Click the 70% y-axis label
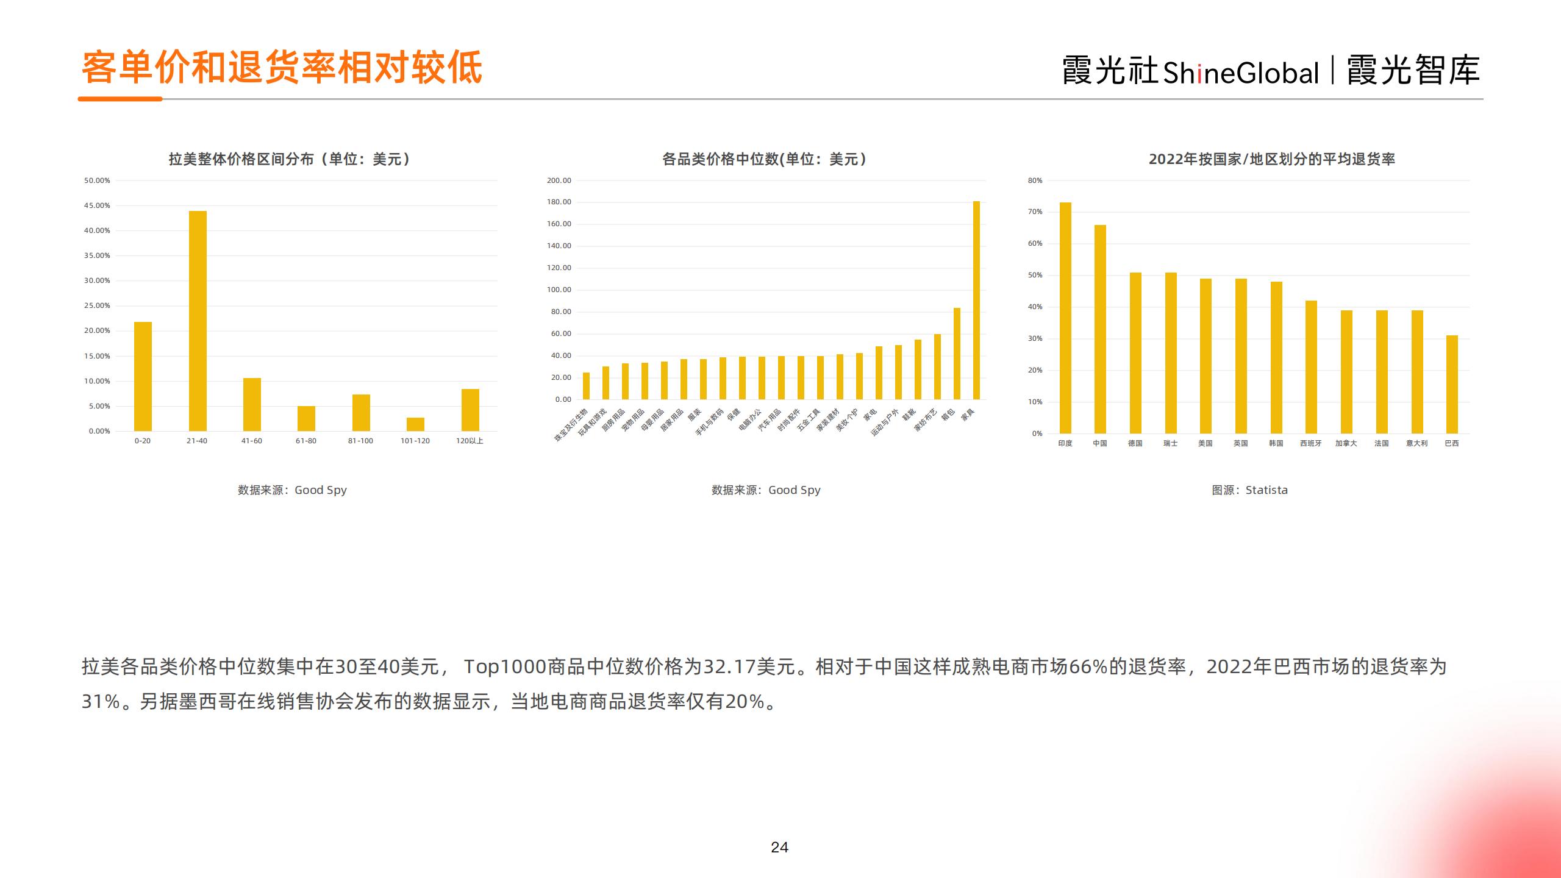Image resolution: width=1561 pixels, height=878 pixels. pos(1035,212)
